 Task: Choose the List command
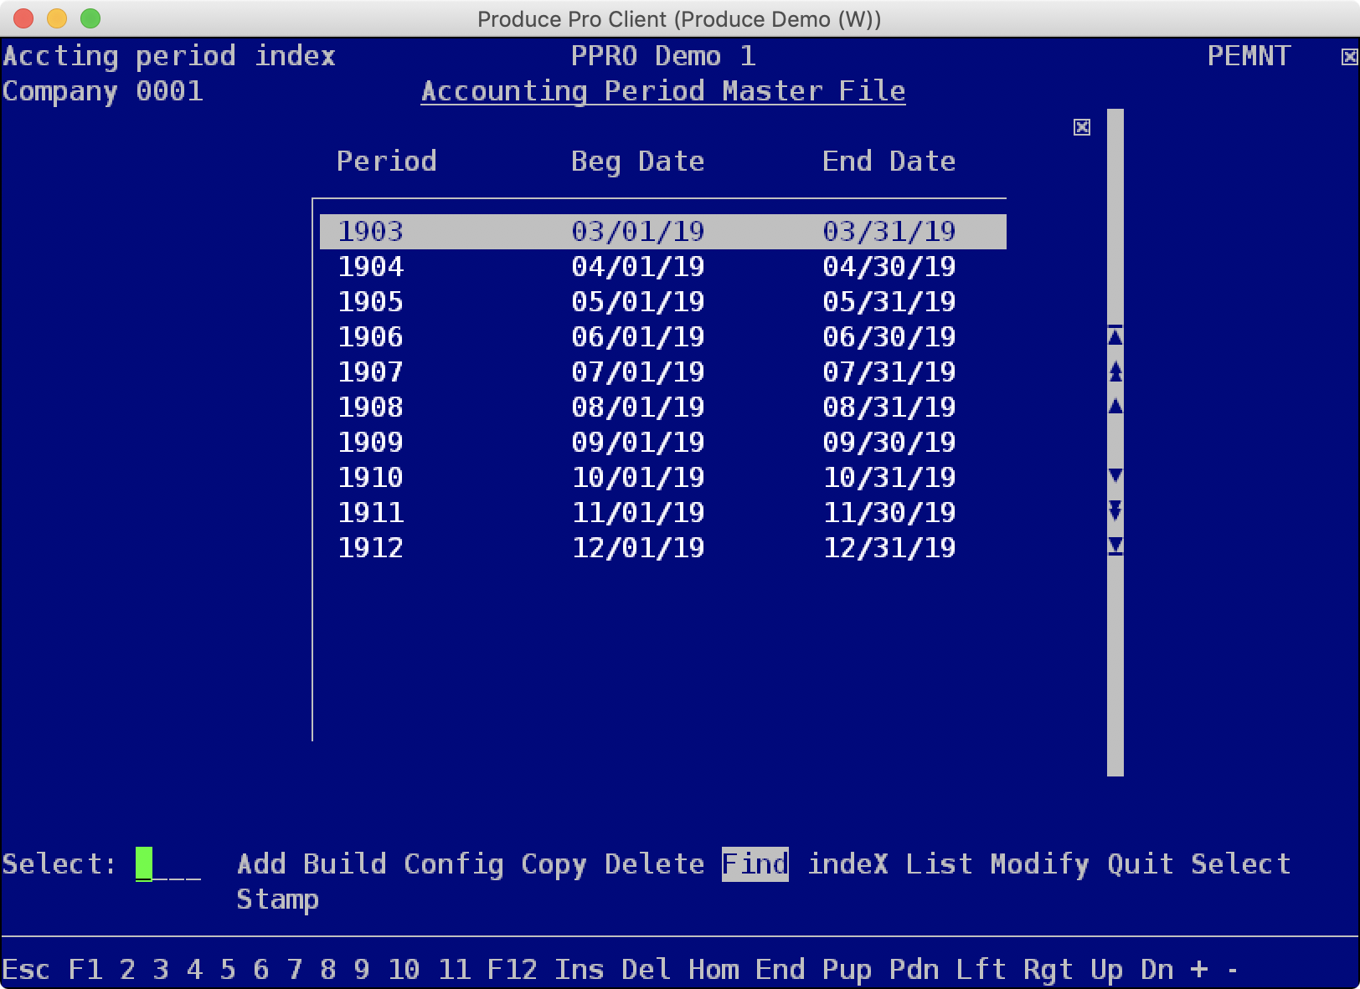pos(940,863)
